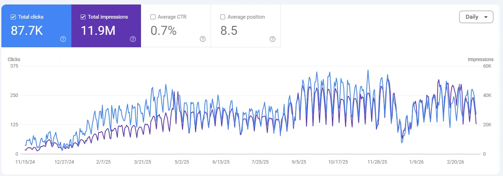Click the 12/27/24 date label
503x176 pixels.
(x=64, y=162)
